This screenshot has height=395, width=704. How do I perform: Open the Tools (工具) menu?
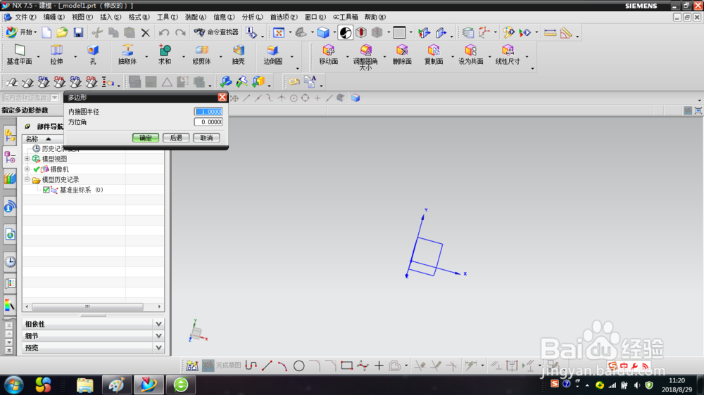pos(167,17)
